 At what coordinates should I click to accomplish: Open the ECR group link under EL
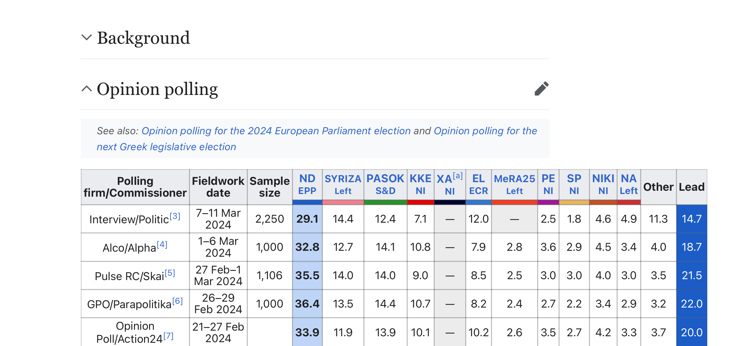point(478,191)
